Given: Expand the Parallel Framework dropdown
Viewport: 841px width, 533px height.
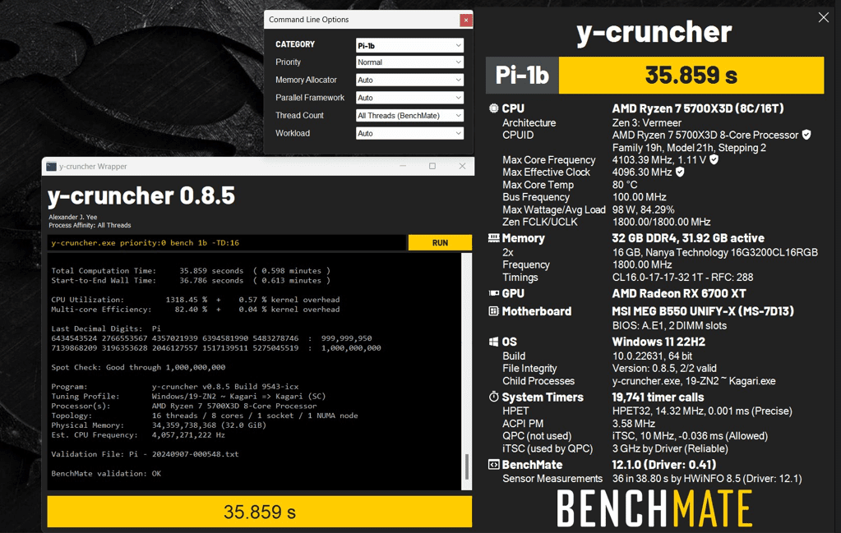Looking at the screenshot, I should click(409, 98).
